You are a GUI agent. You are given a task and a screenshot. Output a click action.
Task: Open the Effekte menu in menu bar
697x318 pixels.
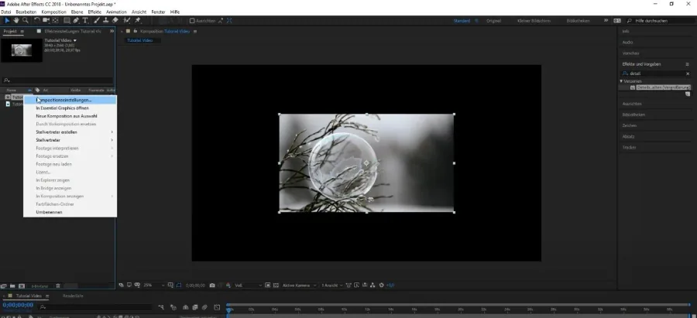click(94, 12)
